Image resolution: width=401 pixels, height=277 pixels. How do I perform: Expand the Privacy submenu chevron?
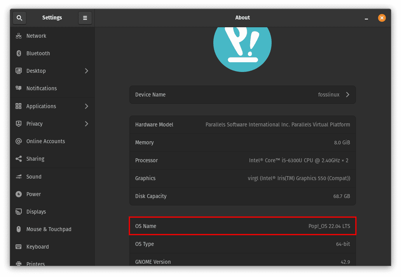86,124
